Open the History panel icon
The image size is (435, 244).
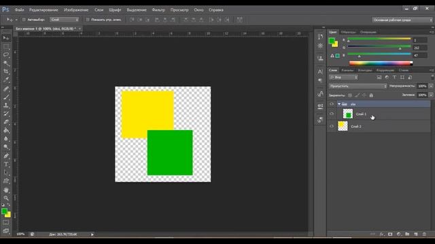pyautogui.click(x=320, y=37)
